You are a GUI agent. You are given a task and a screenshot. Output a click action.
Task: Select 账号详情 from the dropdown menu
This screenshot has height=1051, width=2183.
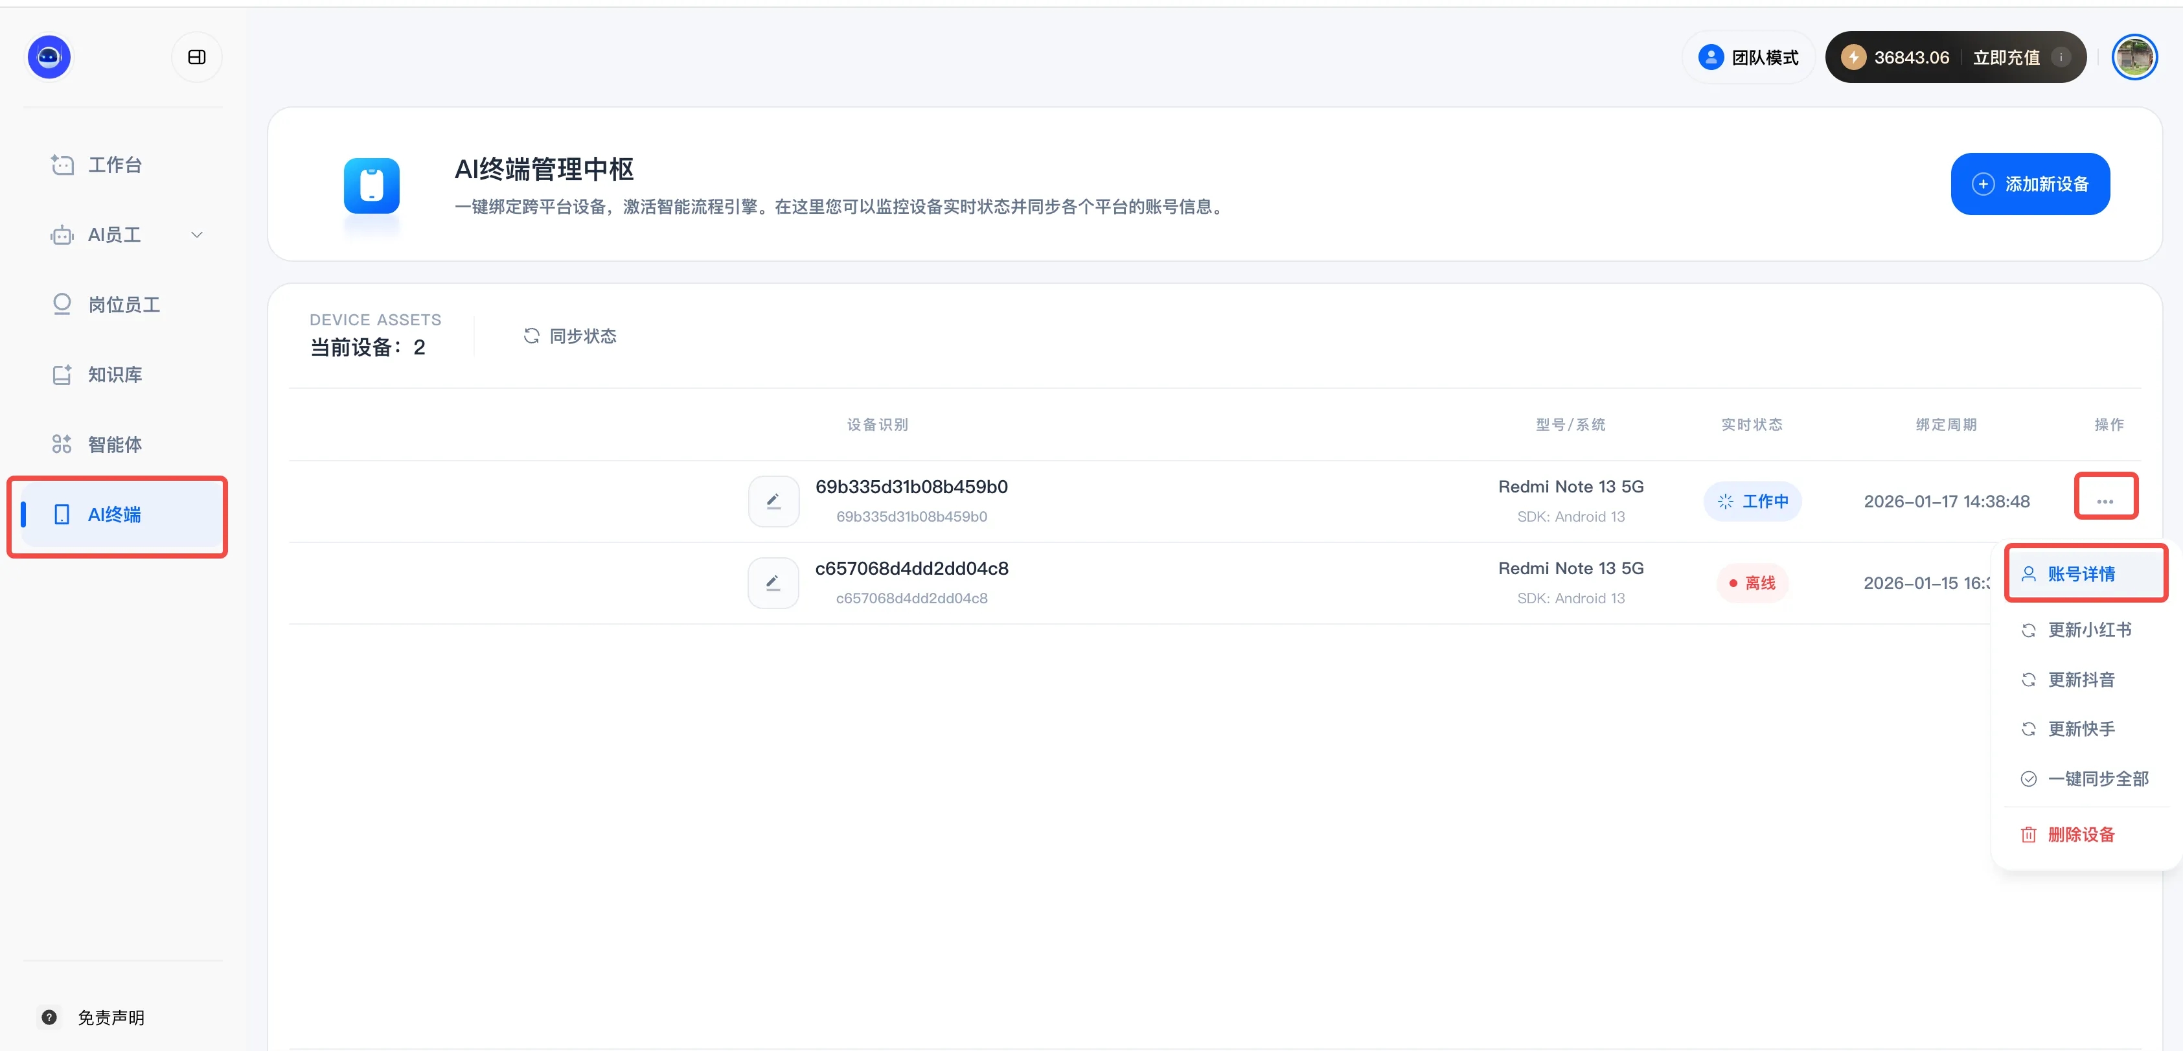pyautogui.click(x=2081, y=574)
